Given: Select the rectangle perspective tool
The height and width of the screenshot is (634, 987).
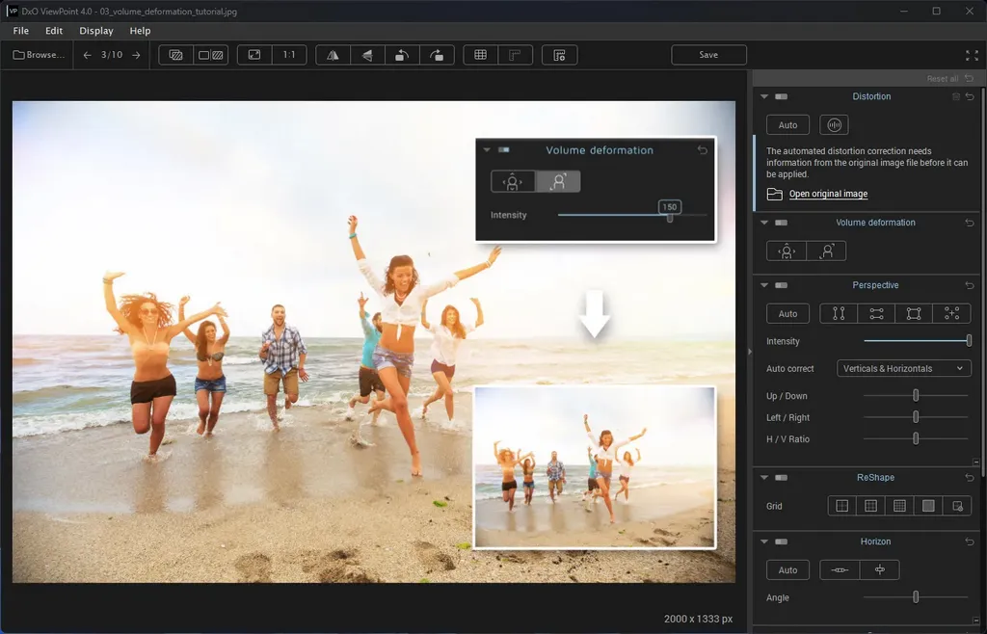Looking at the screenshot, I should click(x=914, y=314).
